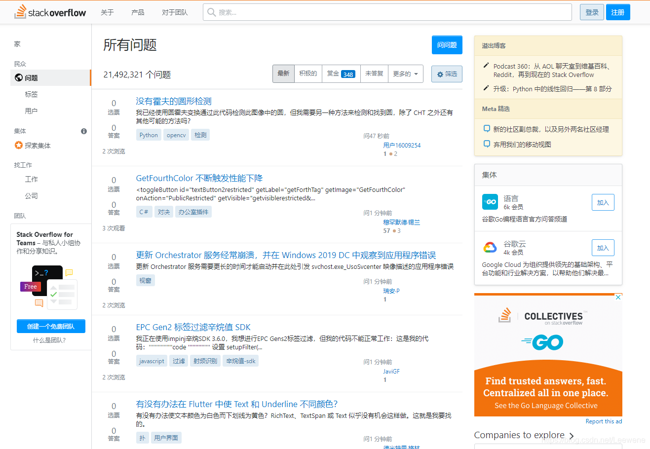Open question 更新 Orchestrator 服务经常崩溃
The height and width of the screenshot is (449, 650).
pyautogui.click(x=286, y=255)
